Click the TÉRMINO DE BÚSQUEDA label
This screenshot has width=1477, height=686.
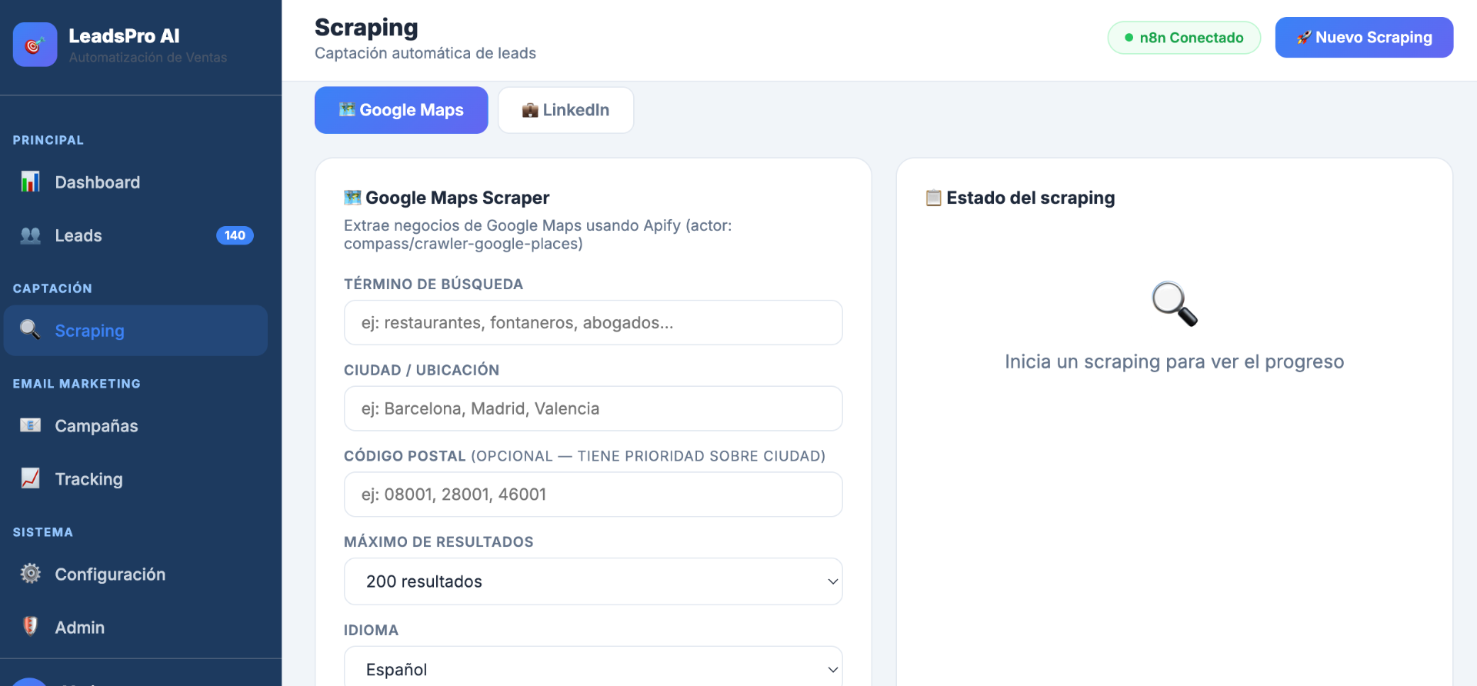[x=433, y=285]
